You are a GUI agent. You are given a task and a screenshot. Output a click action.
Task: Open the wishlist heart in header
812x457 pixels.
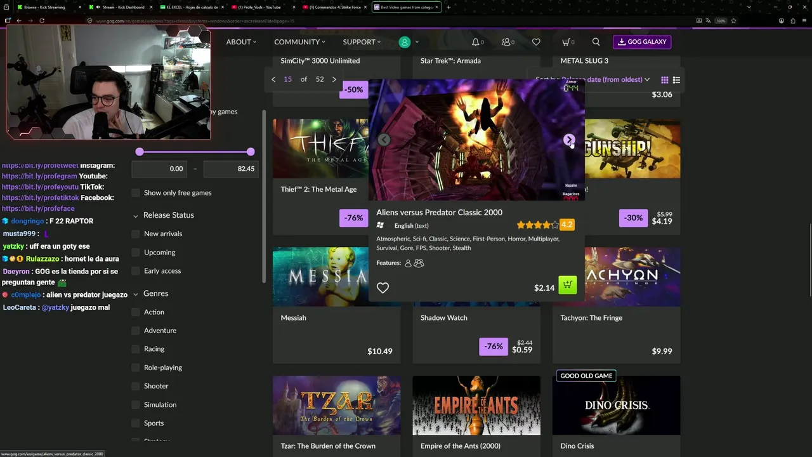tap(536, 42)
